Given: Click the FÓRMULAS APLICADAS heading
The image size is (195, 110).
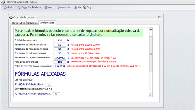Looking at the screenshot, I should 40,74.
